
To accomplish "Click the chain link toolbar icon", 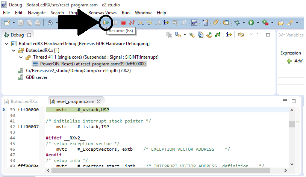I will (x=215, y=23).
